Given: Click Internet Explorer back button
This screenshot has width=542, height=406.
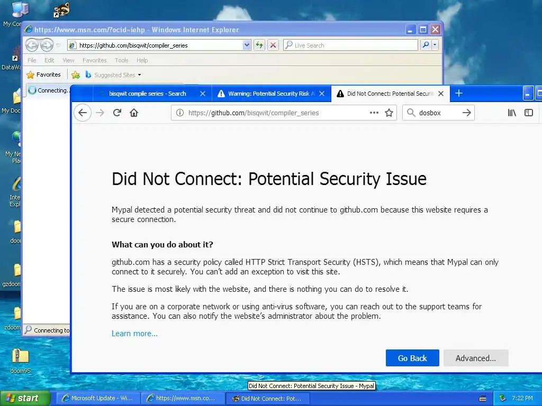Looking at the screenshot, I should tap(32, 45).
